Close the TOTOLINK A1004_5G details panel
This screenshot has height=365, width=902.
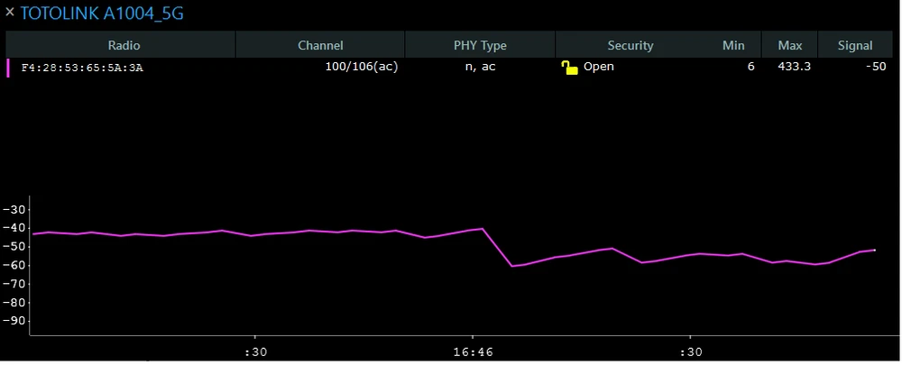(10, 14)
